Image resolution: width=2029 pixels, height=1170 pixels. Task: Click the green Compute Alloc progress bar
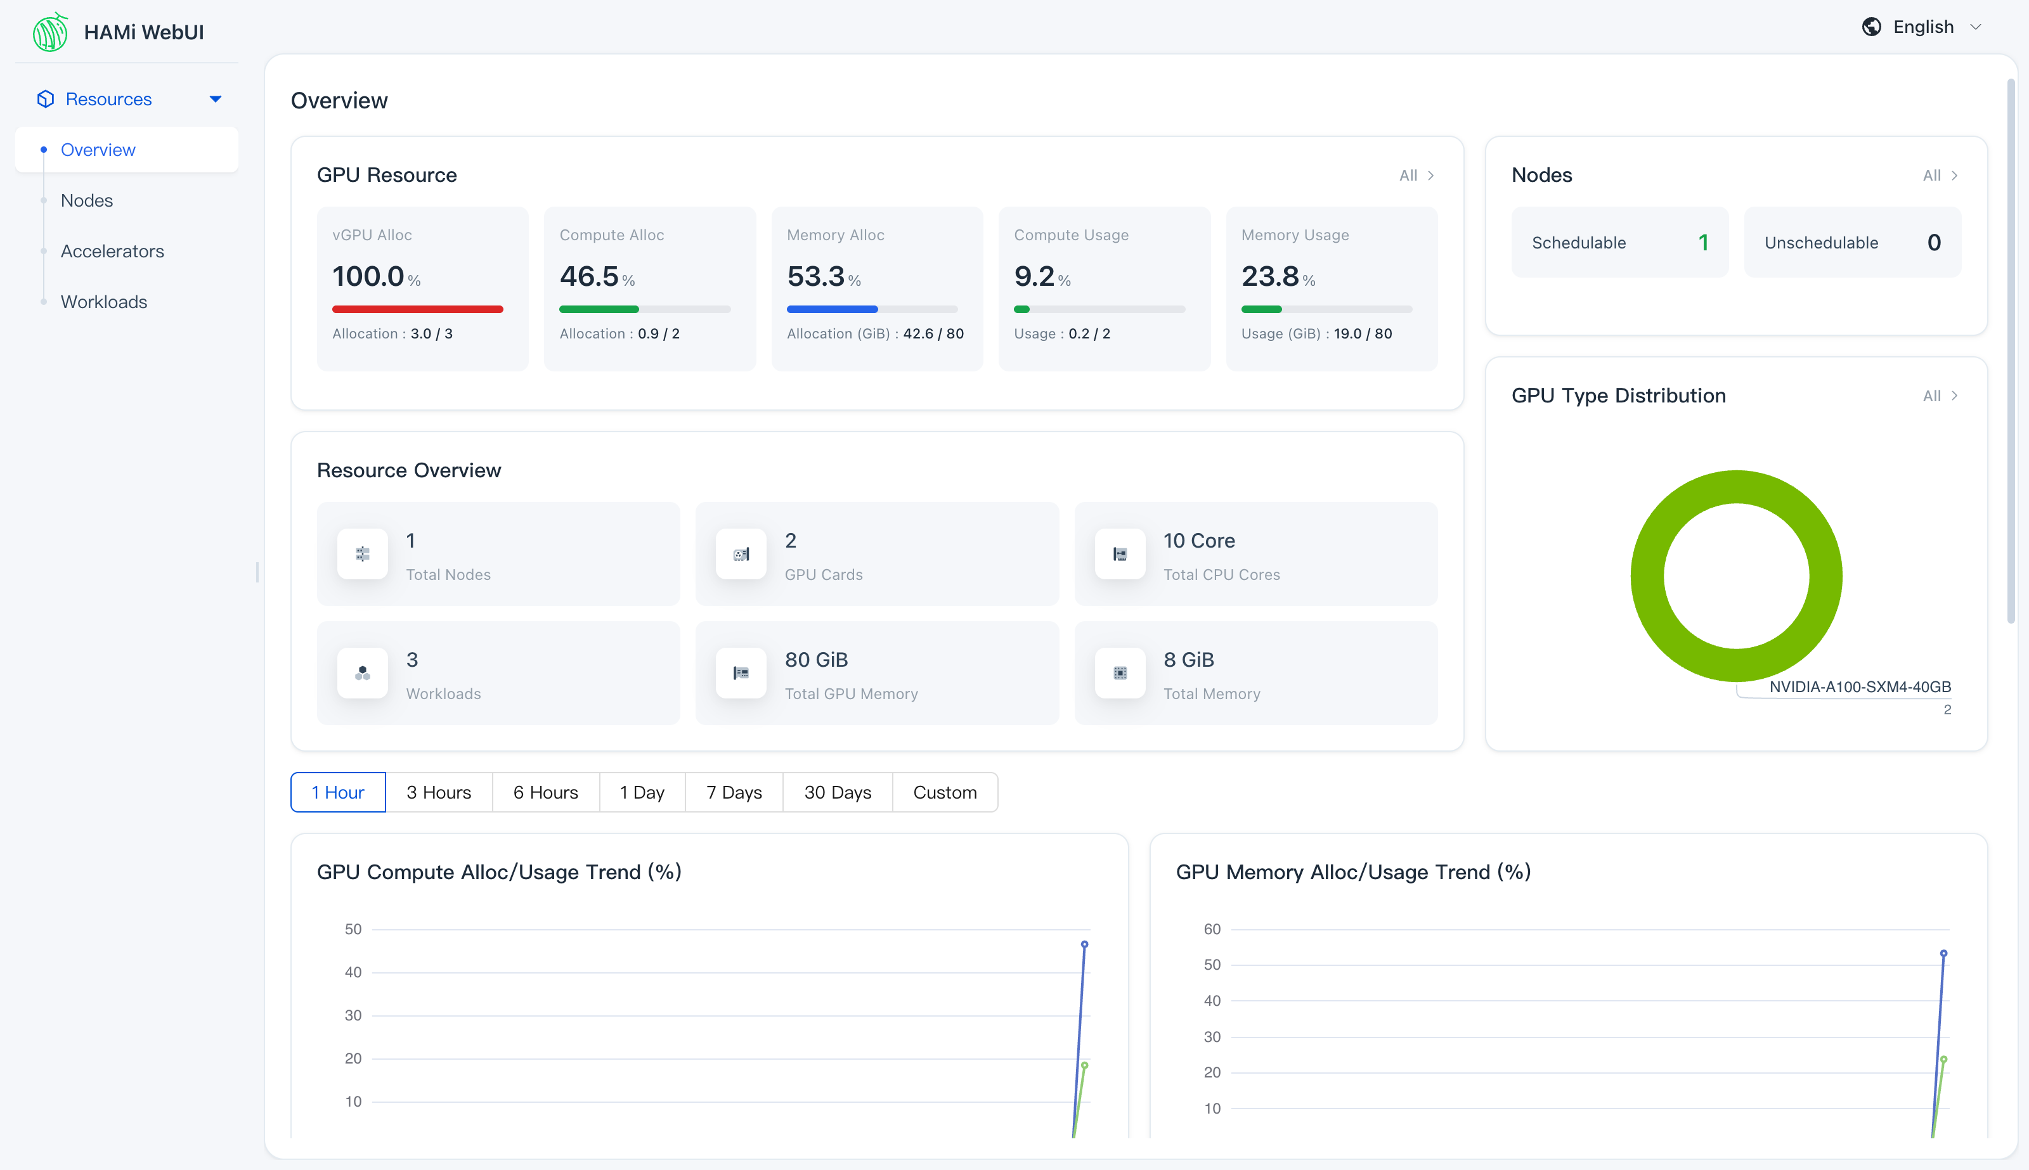tap(599, 309)
